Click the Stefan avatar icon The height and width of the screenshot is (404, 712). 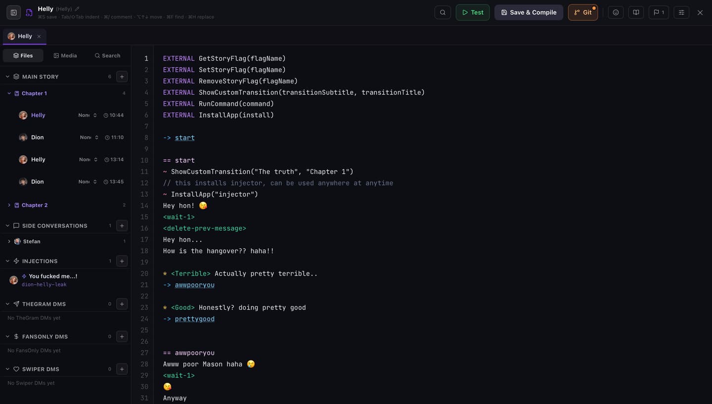18,241
